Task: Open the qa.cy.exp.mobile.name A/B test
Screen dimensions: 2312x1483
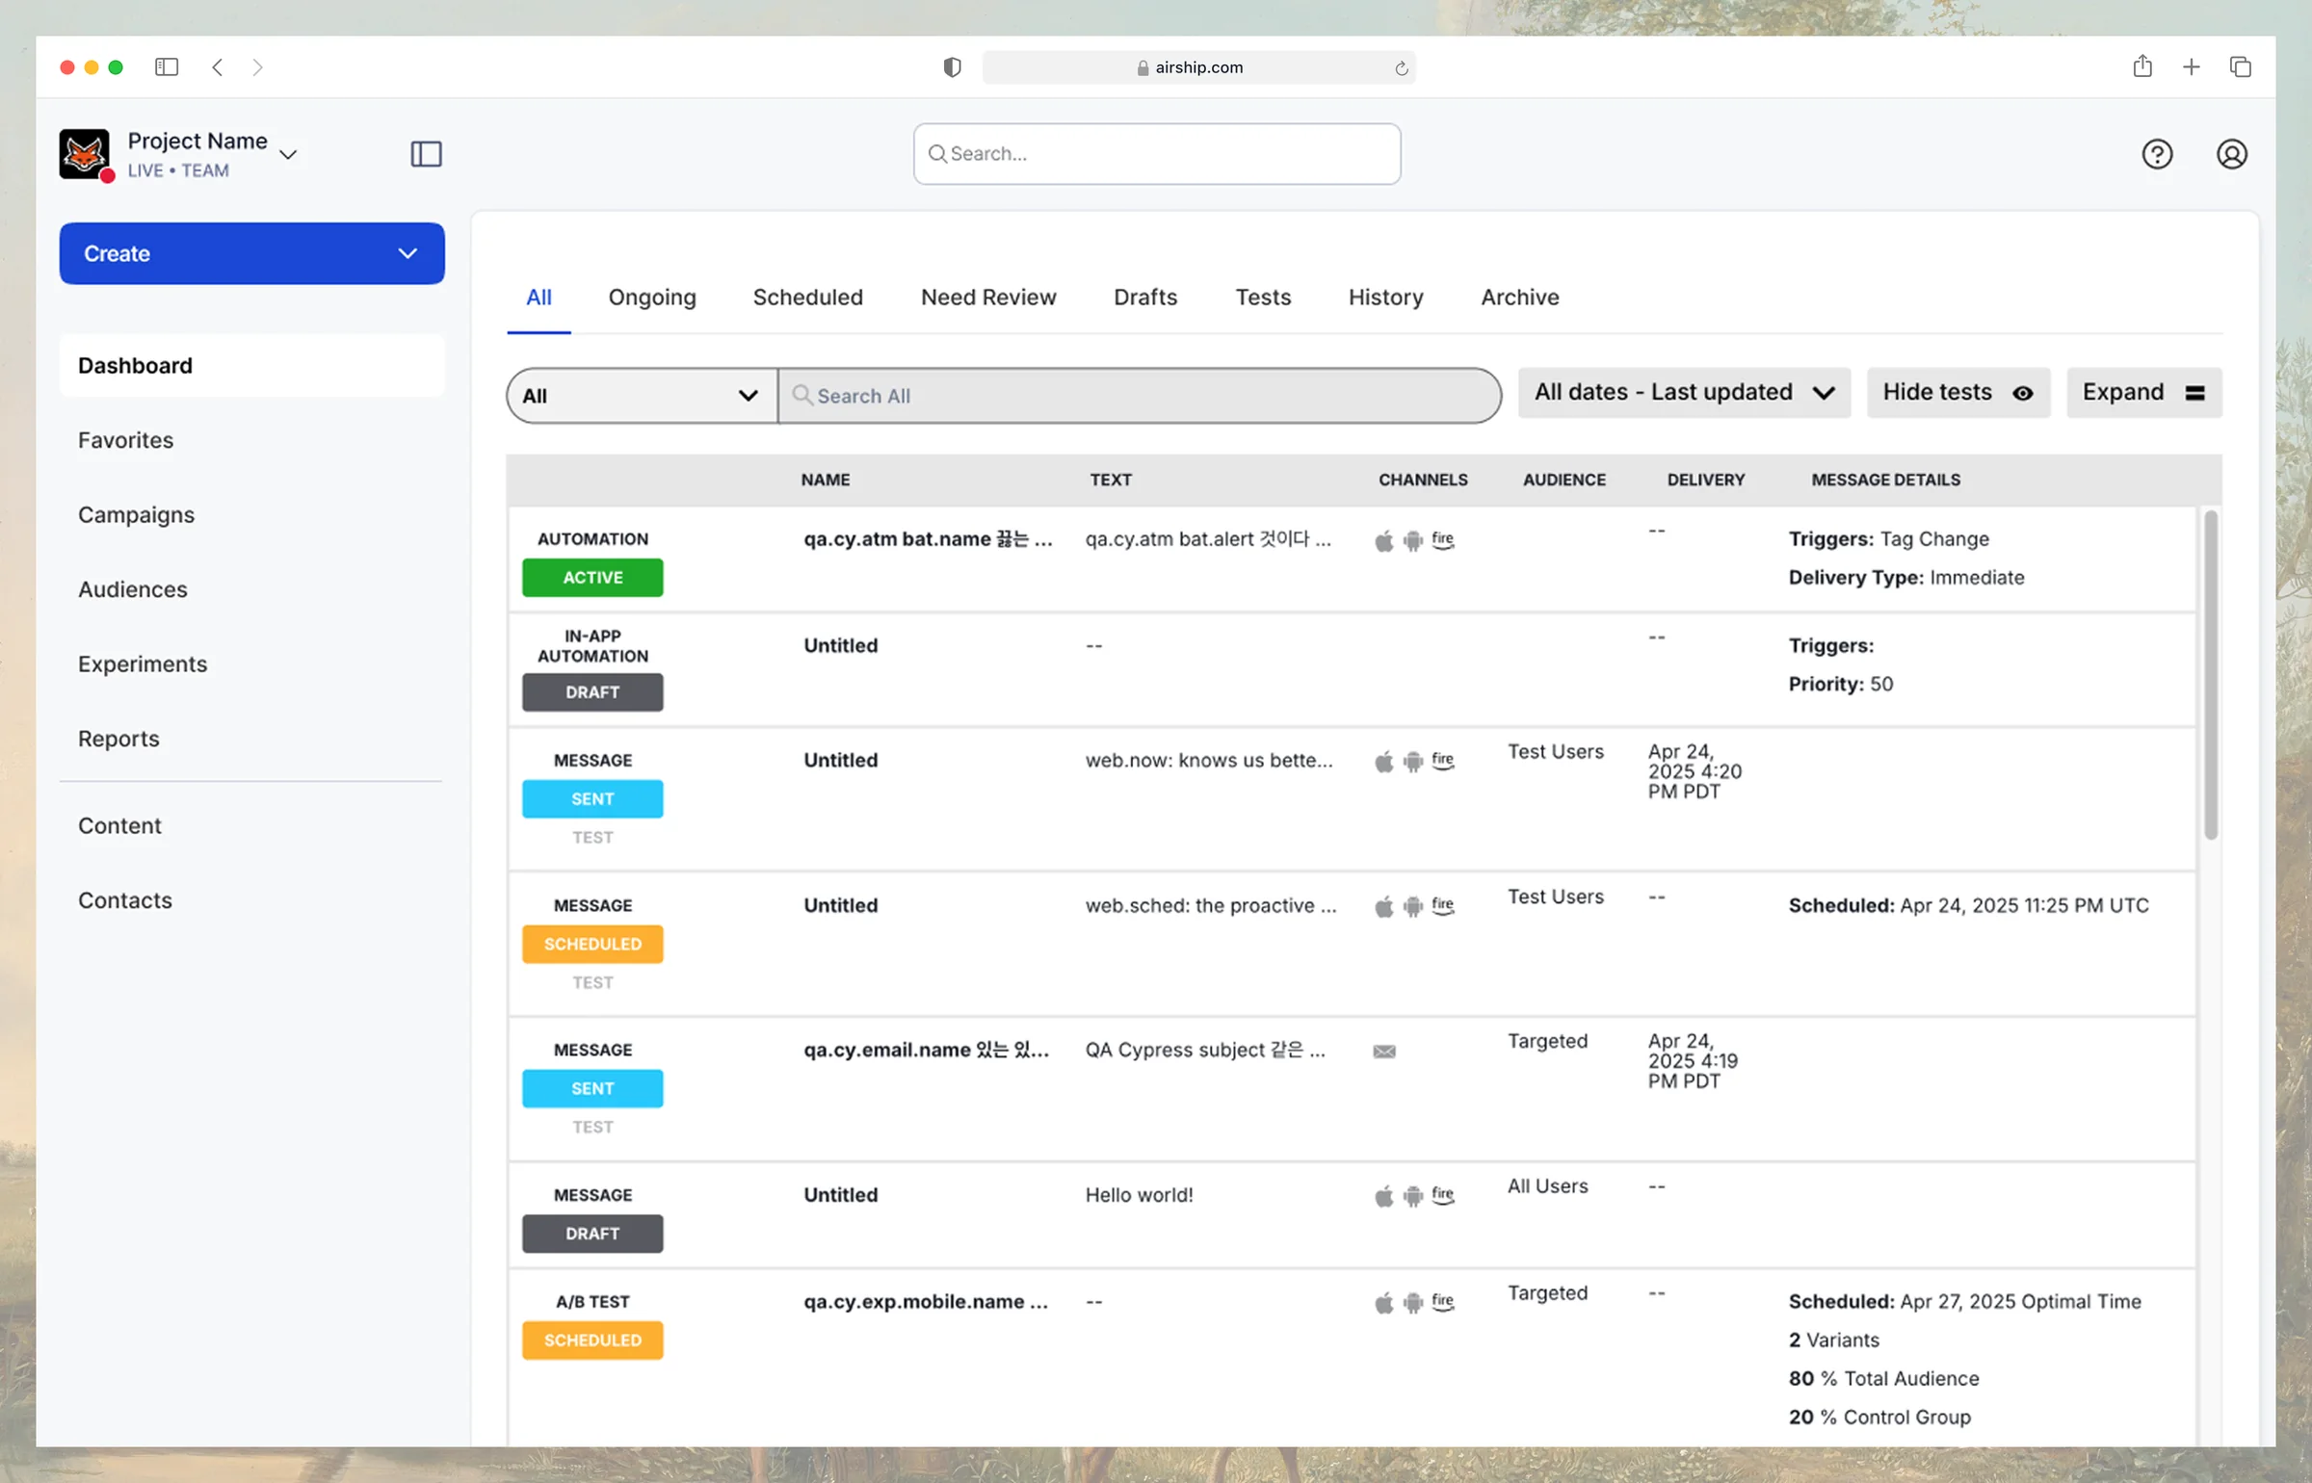Action: tap(926, 1302)
